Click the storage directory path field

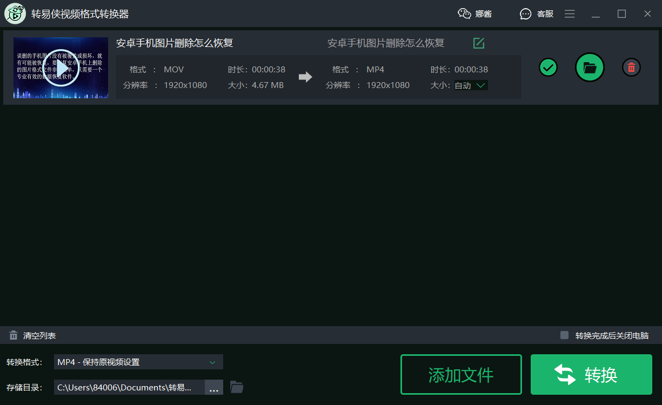(130, 387)
